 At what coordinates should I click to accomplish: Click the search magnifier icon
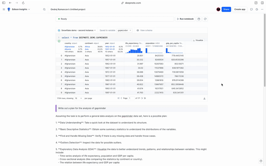(x=44, y=9)
